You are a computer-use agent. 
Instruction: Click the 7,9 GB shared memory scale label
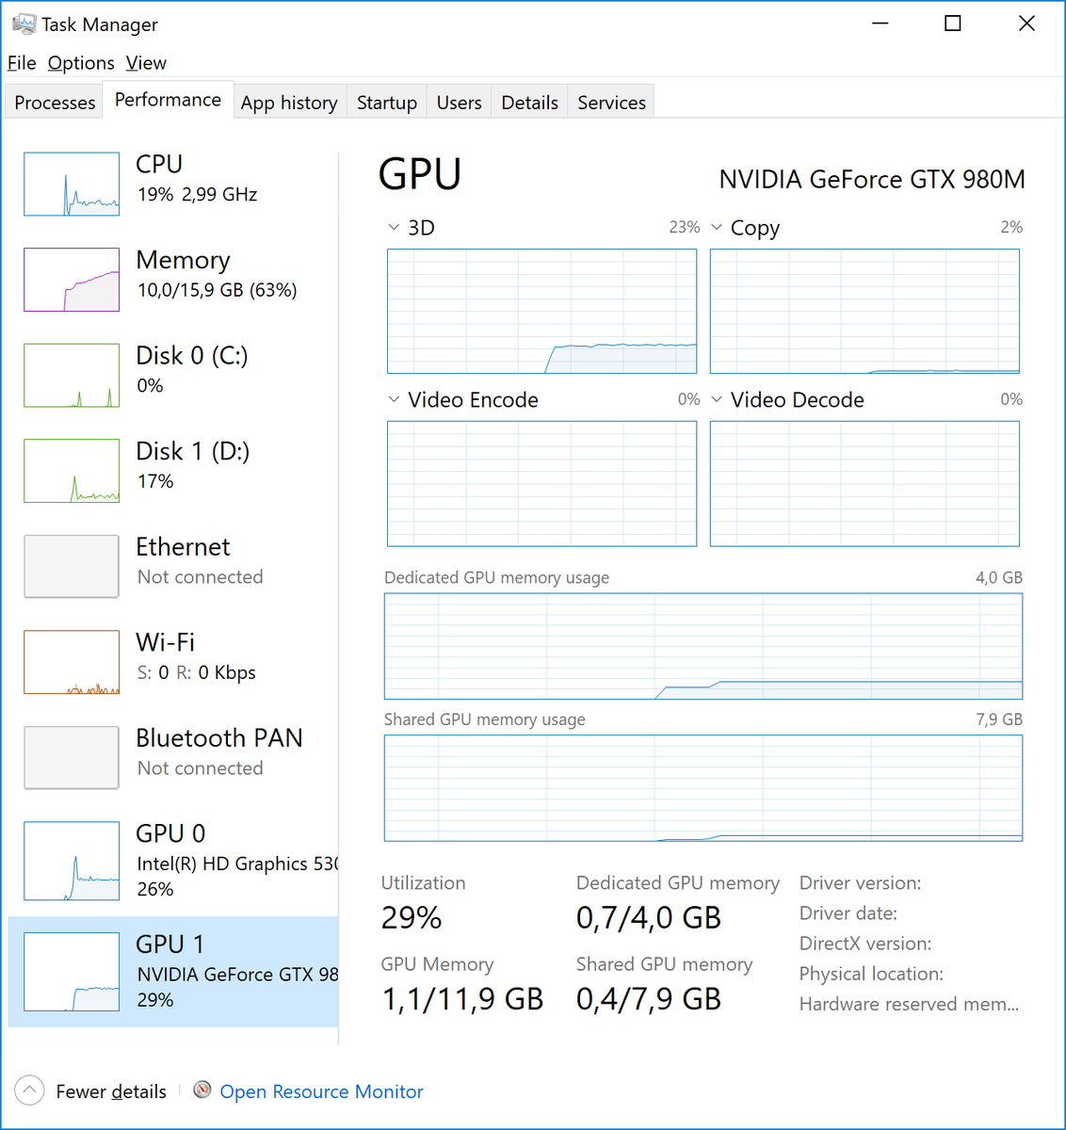click(999, 719)
